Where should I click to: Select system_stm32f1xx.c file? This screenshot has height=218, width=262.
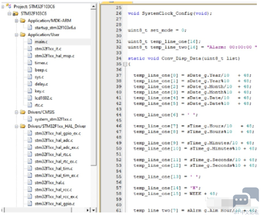pos(53,119)
